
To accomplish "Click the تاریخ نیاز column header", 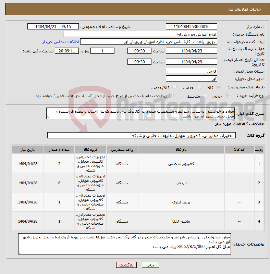I will (28, 150).
